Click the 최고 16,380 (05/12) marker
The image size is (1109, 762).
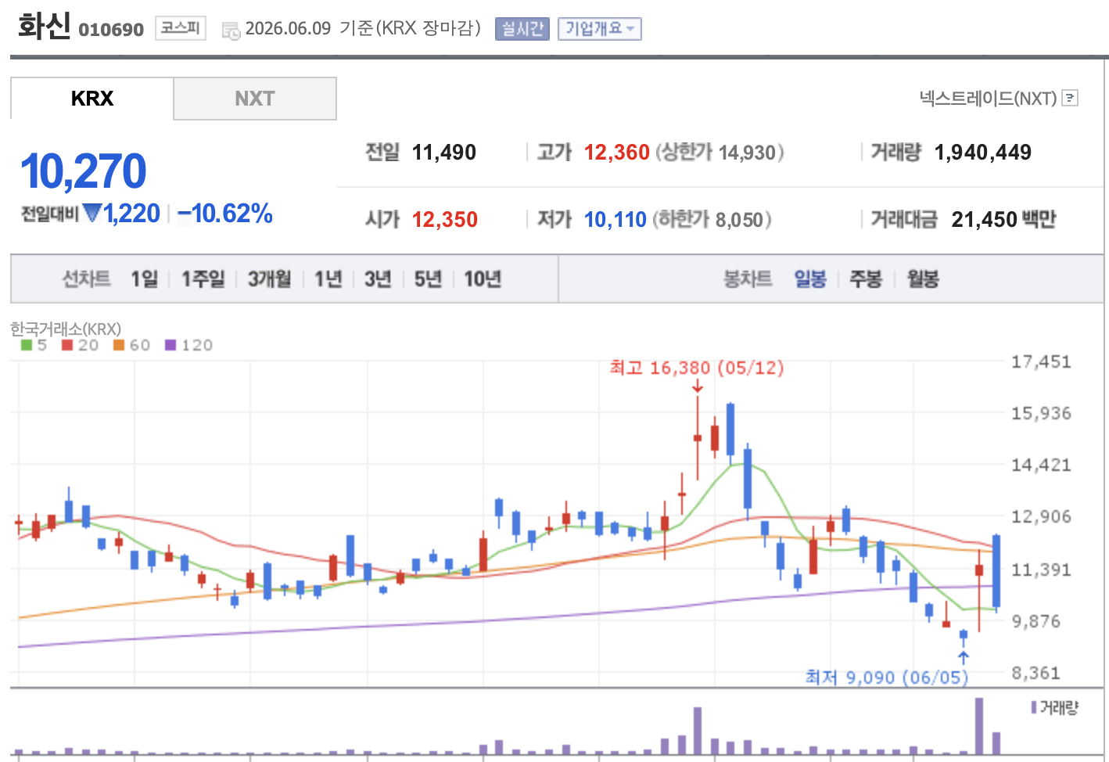[696, 368]
